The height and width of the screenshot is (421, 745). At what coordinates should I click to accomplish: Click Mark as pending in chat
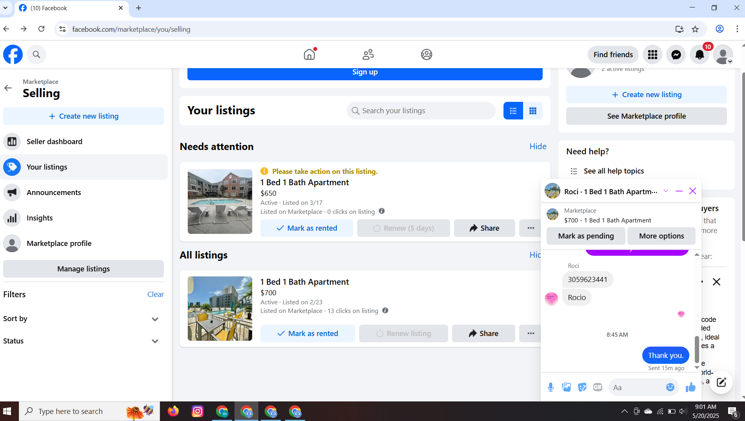click(586, 236)
